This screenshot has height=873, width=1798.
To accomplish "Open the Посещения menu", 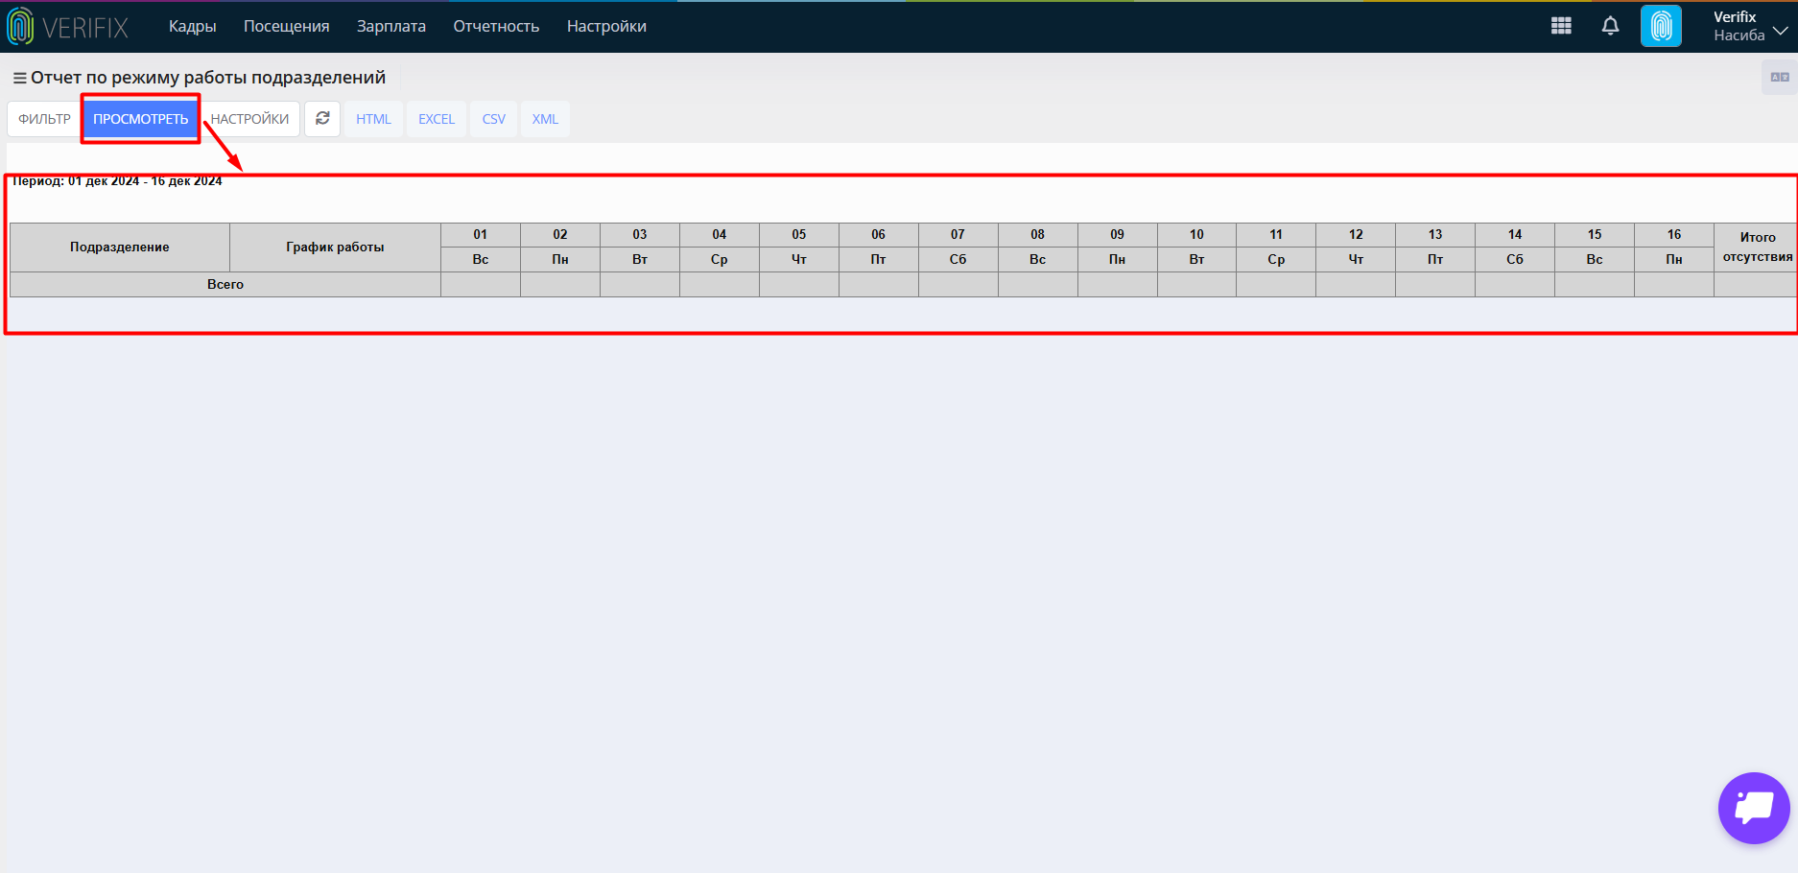I will pyautogui.click(x=286, y=27).
